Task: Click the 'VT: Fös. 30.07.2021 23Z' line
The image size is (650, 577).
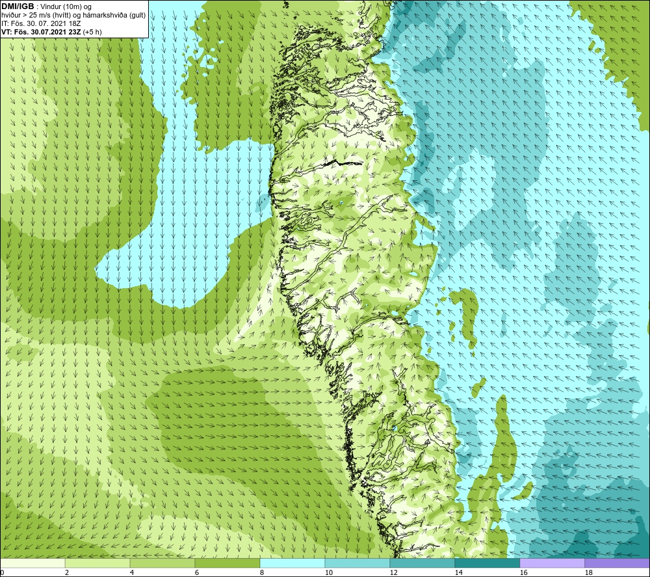Action: [x=40, y=32]
